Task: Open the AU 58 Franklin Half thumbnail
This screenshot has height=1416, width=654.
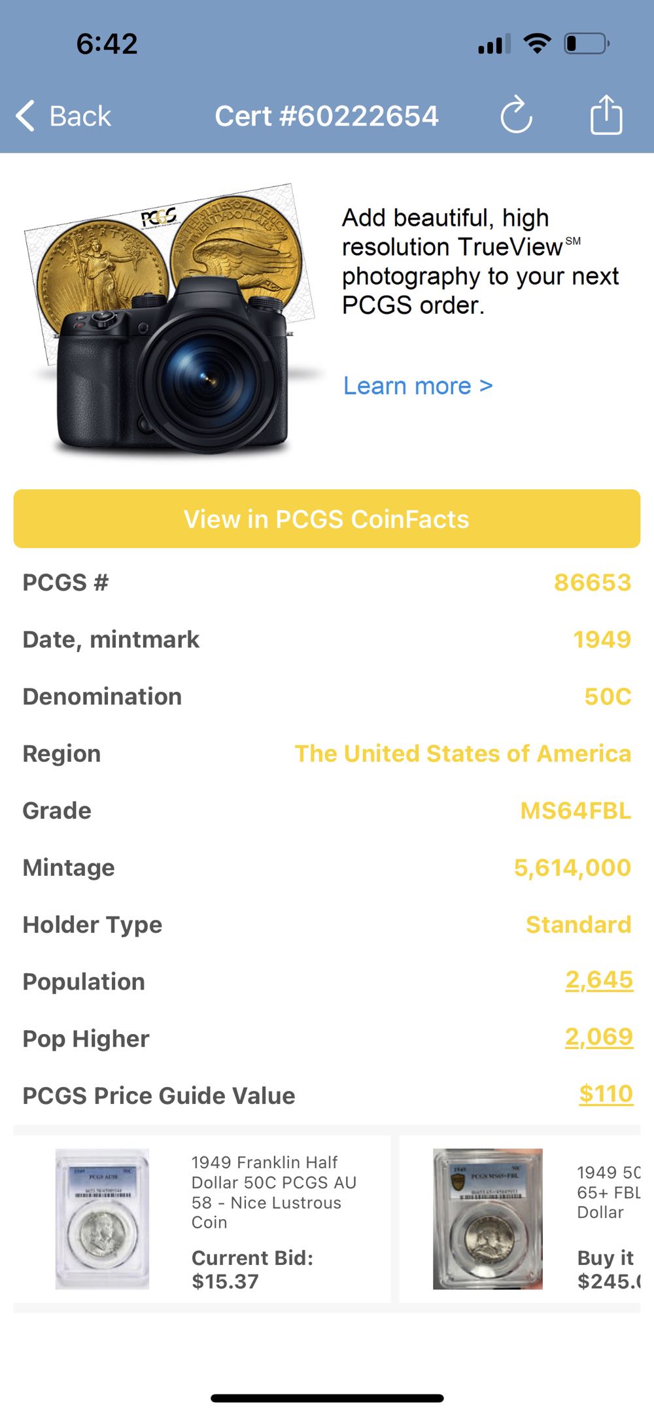Action: tap(102, 1219)
